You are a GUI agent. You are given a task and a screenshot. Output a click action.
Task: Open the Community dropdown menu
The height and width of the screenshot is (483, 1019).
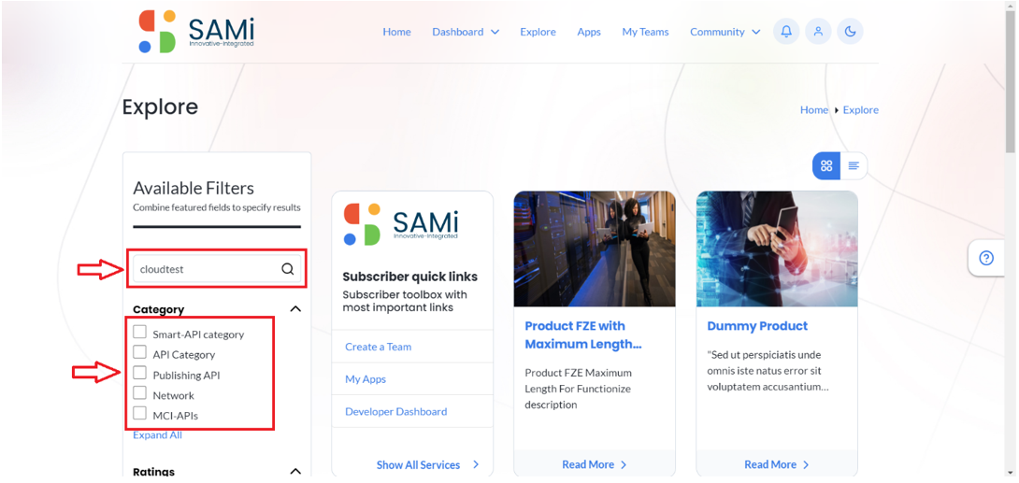(725, 32)
